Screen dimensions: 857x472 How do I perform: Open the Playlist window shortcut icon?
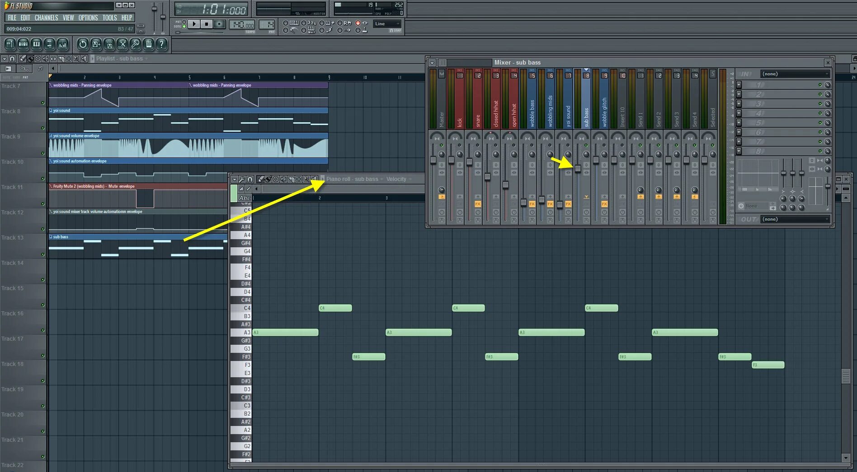point(10,44)
